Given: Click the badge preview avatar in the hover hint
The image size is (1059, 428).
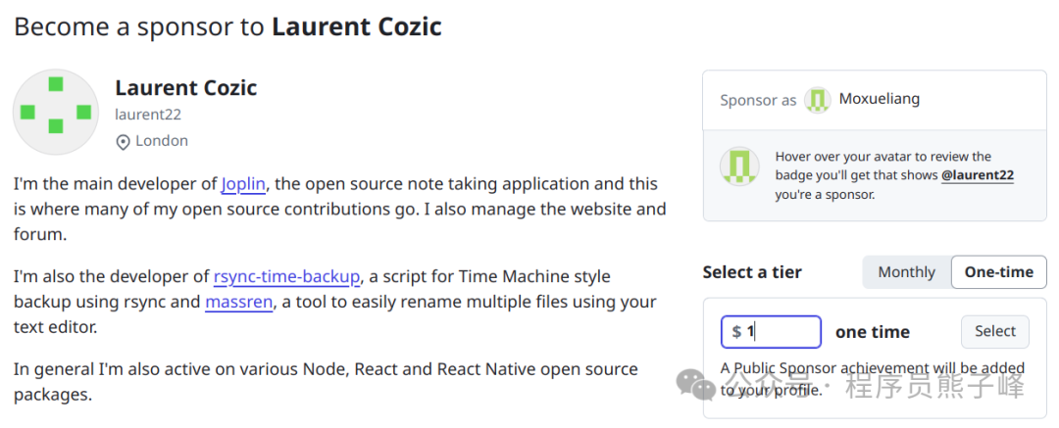Looking at the screenshot, I should pyautogui.click(x=739, y=166).
